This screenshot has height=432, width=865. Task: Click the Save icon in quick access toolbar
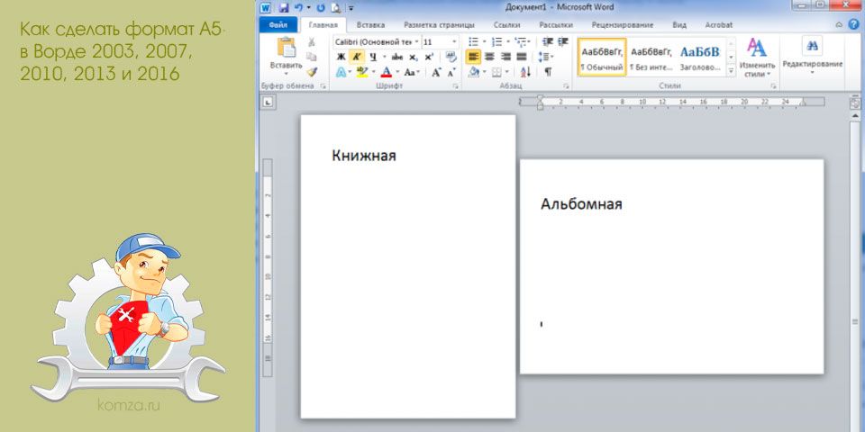[x=284, y=8]
